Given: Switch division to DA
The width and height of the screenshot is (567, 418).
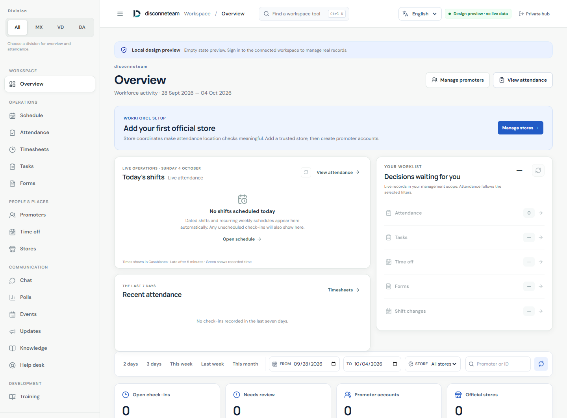Looking at the screenshot, I should (x=82, y=27).
